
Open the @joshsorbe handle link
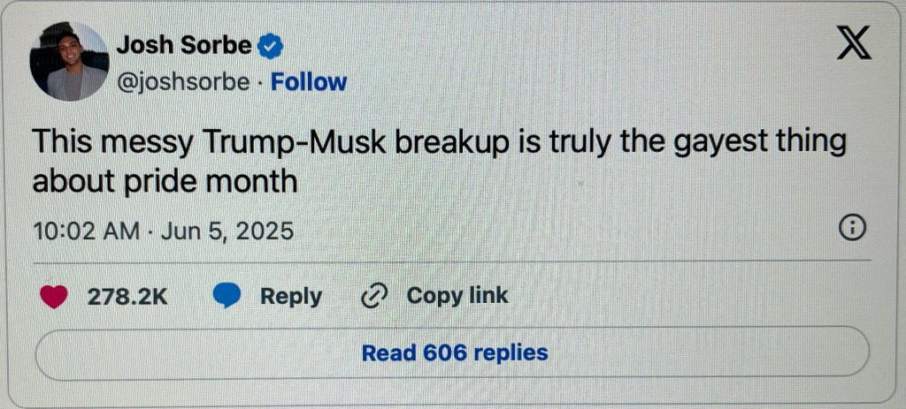184,82
